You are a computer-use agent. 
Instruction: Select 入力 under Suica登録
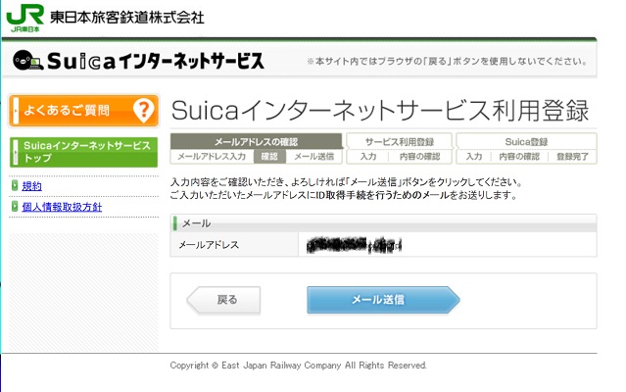pyautogui.click(x=474, y=157)
